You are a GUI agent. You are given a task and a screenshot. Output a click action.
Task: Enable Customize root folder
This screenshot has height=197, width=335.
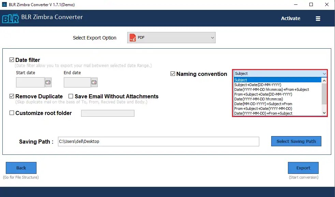(12, 112)
